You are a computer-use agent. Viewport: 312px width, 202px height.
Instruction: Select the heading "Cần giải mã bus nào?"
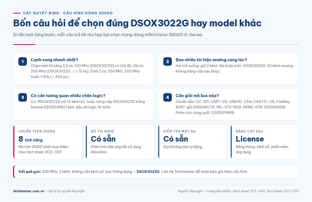(197, 96)
